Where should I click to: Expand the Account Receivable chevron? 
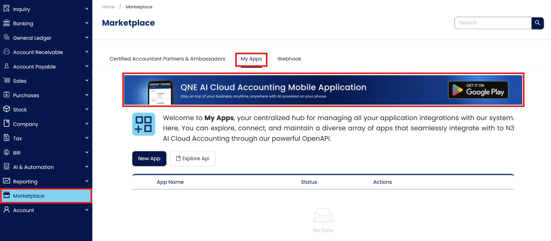[x=87, y=52]
